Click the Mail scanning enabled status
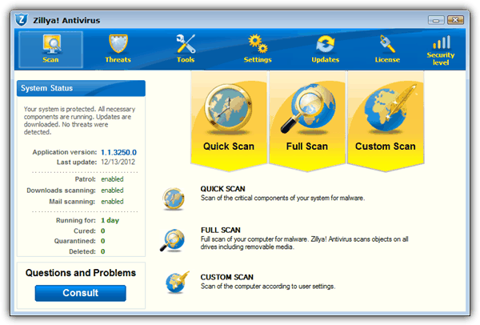Image resolution: width=480 pixels, height=325 pixels. pyautogui.click(x=112, y=202)
